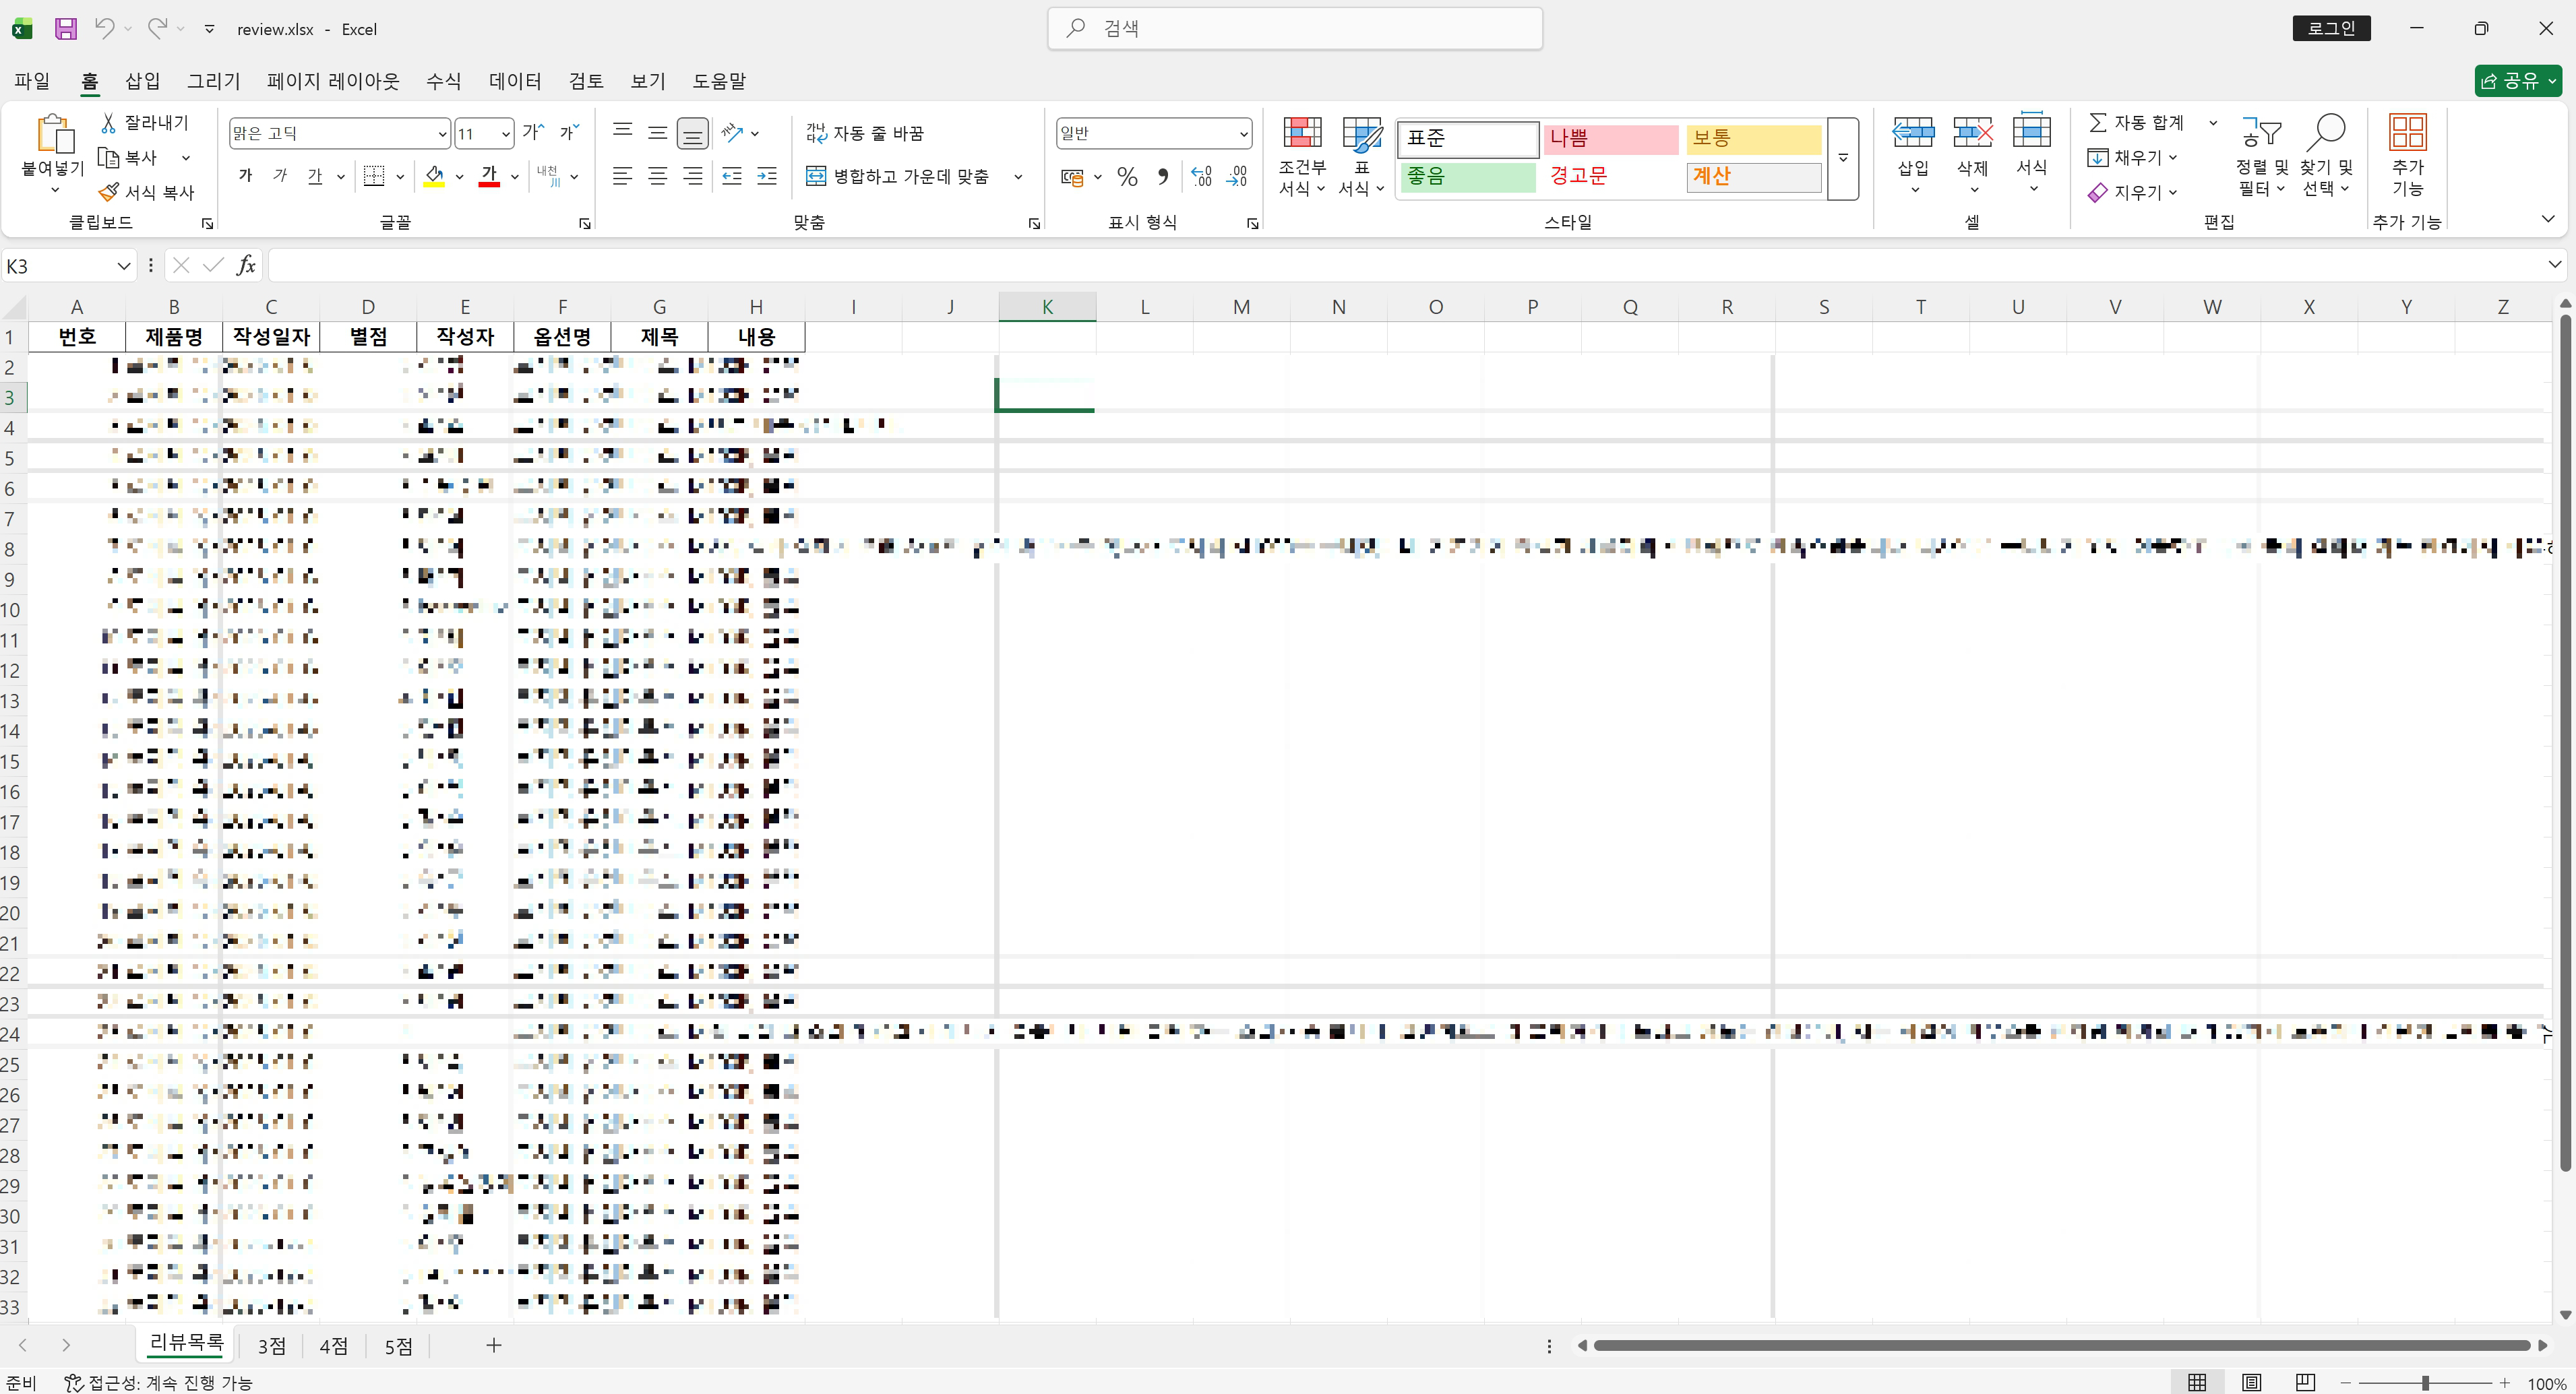
Task: Click the Insert Function fx icon
Action: [x=246, y=265]
